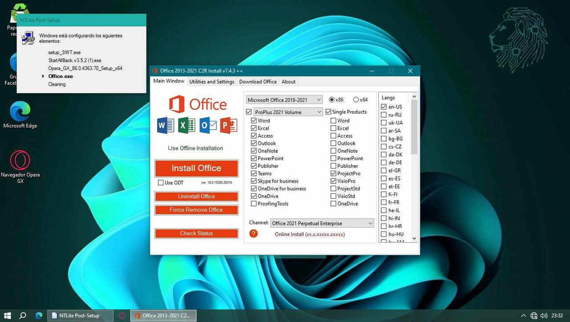Click Use Offline Installation label
The width and height of the screenshot is (570, 322).
(x=195, y=148)
